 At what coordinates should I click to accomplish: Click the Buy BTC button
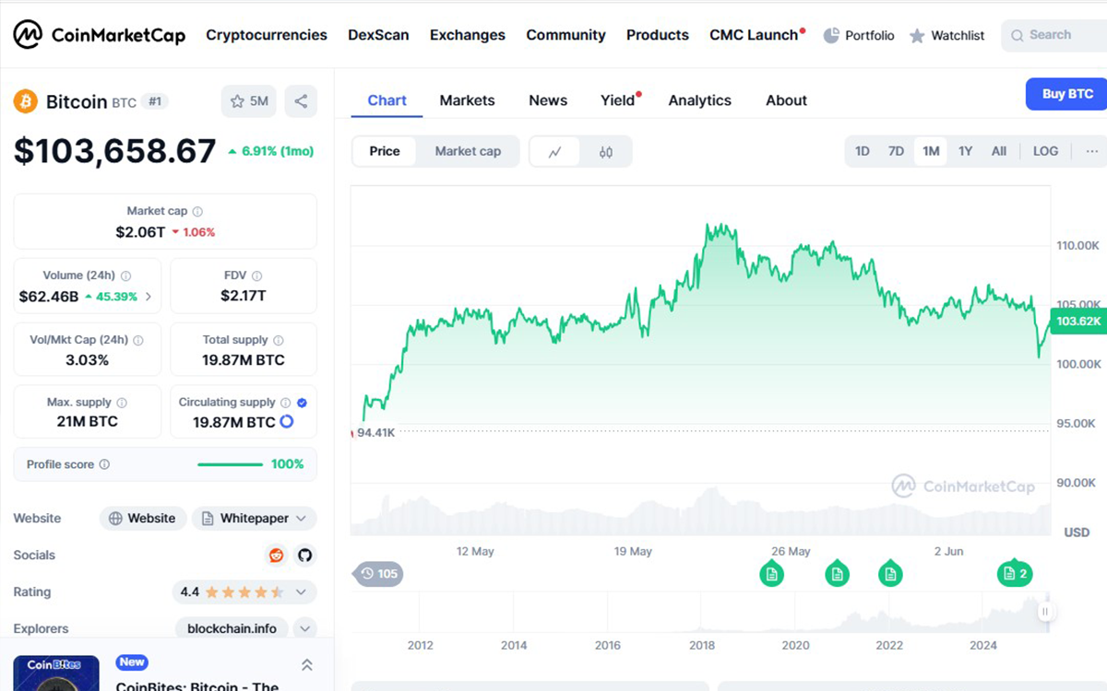point(1066,94)
